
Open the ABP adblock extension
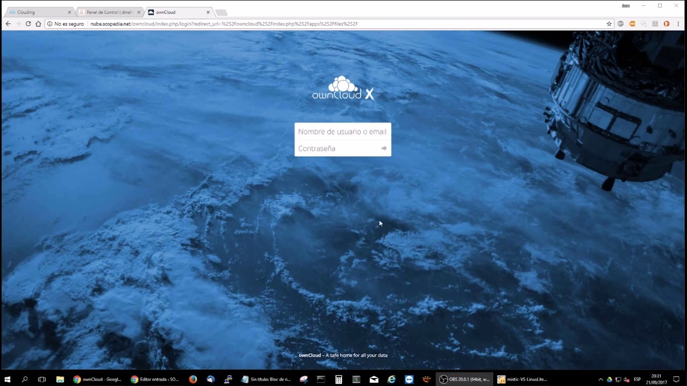pyautogui.click(x=621, y=24)
